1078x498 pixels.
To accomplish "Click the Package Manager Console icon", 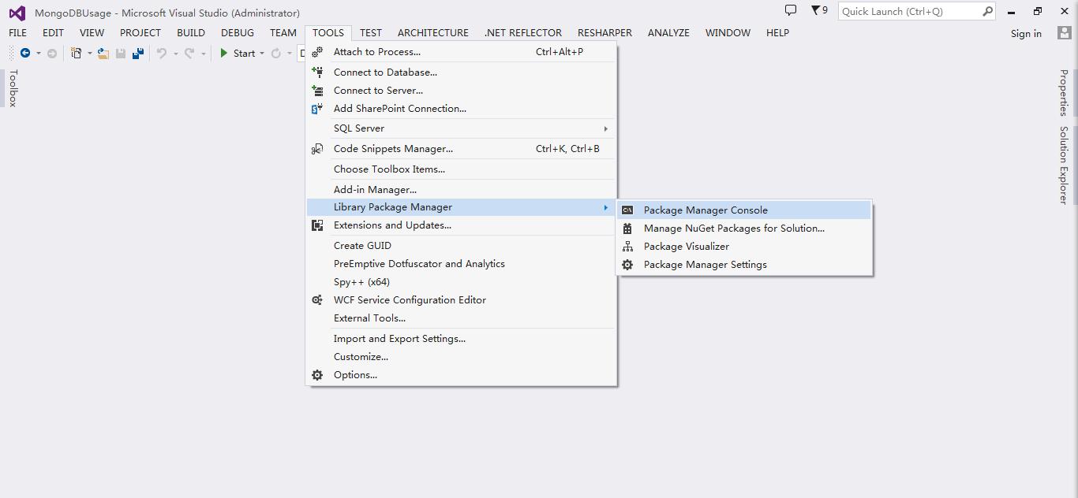I will [x=627, y=210].
